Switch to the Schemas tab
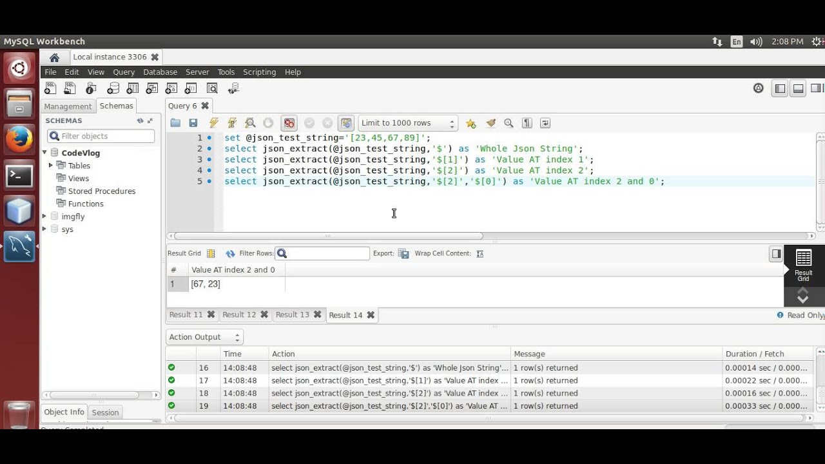The image size is (825, 464). click(x=116, y=106)
